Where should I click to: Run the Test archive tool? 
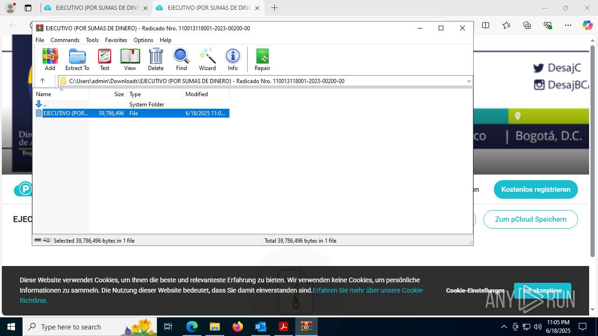click(105, 59)
